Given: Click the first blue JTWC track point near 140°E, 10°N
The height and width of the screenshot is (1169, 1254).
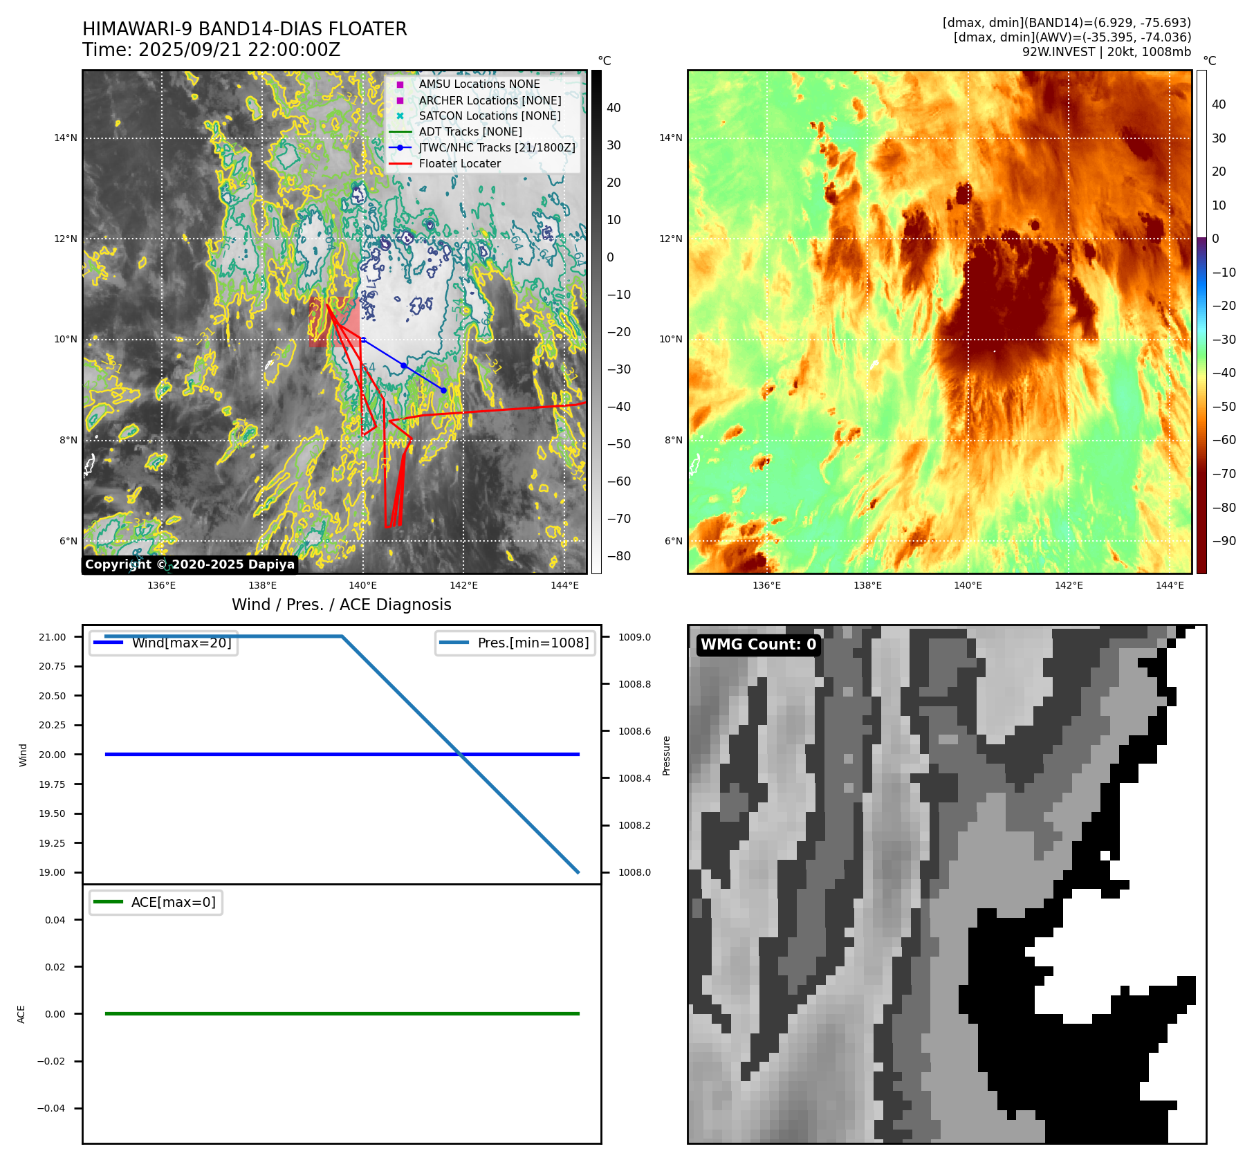Looking at the screenshot, I should click(363, 340).
